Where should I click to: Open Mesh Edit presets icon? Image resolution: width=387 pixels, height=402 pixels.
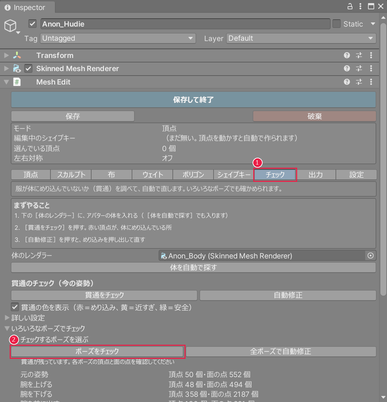point(359,82)
